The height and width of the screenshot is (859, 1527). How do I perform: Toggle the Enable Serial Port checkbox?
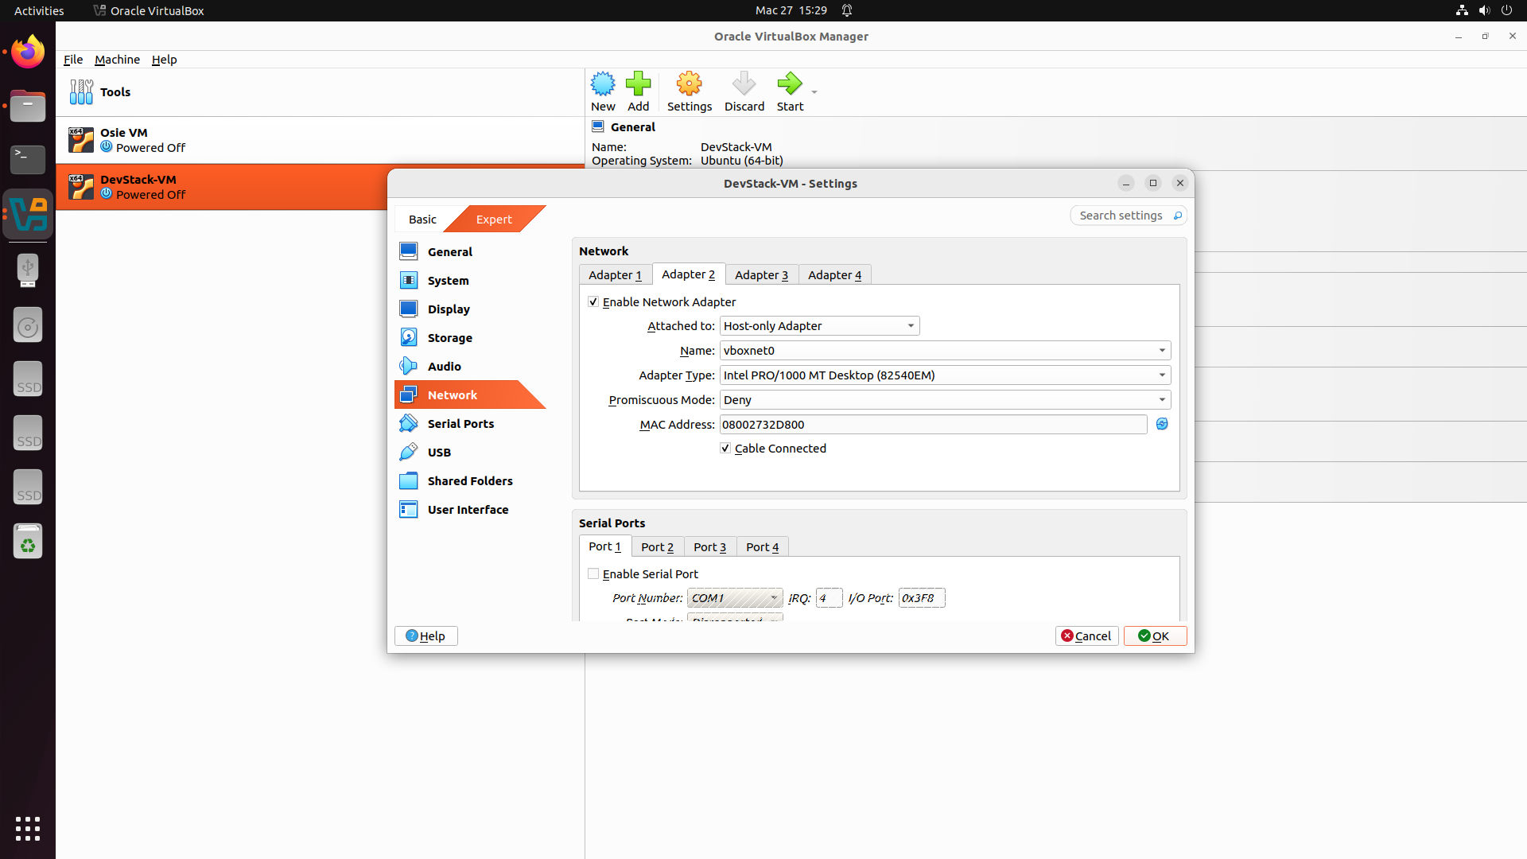[x=593, y=573]
